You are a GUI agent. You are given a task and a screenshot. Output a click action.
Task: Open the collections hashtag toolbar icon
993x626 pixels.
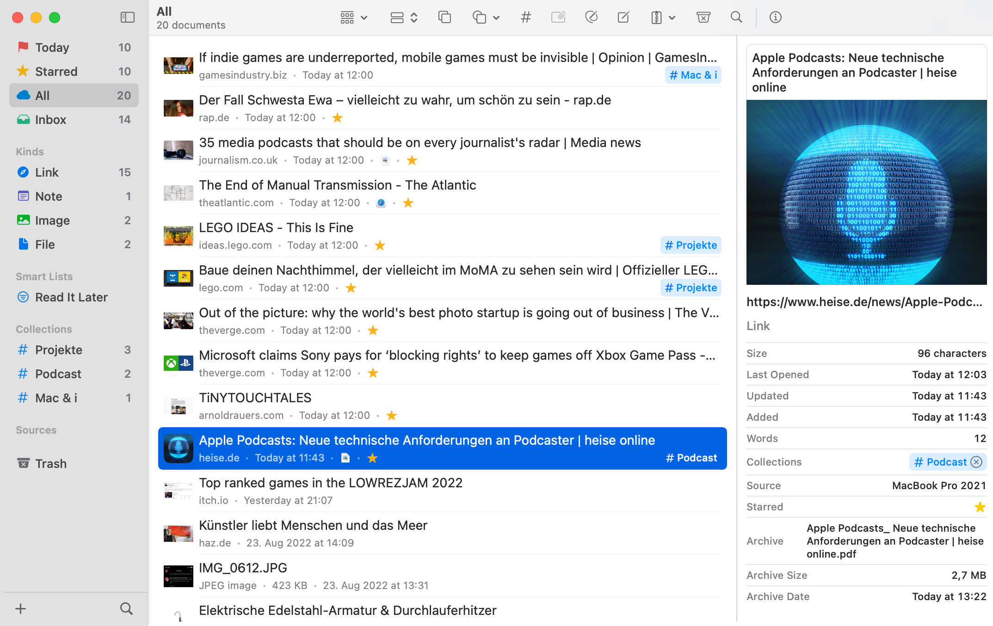pyautogui.click(x=526, y=18)
